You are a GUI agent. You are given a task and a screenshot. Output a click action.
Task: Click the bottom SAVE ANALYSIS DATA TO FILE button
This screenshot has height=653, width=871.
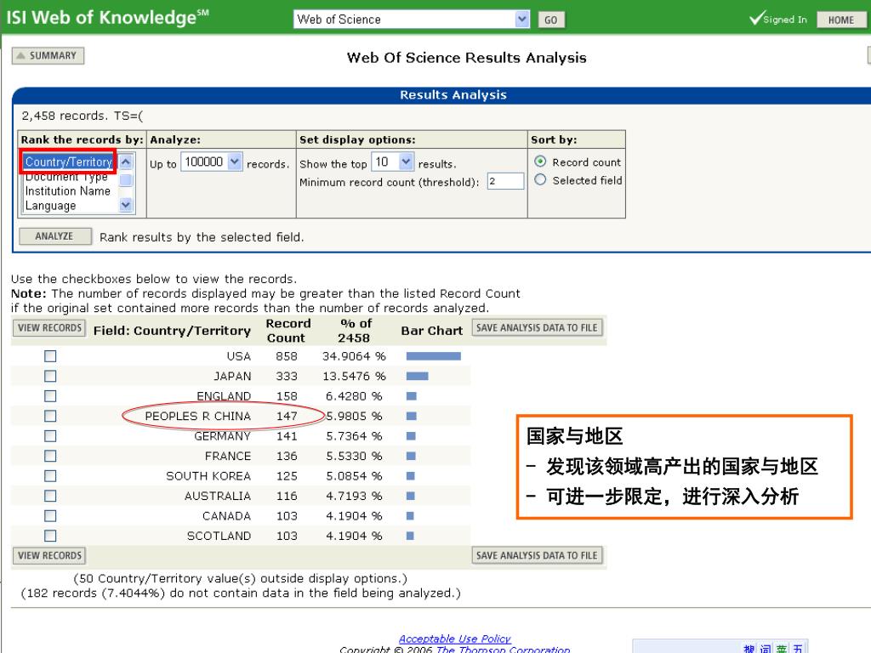pyautogui.click(x=537, y=555)
